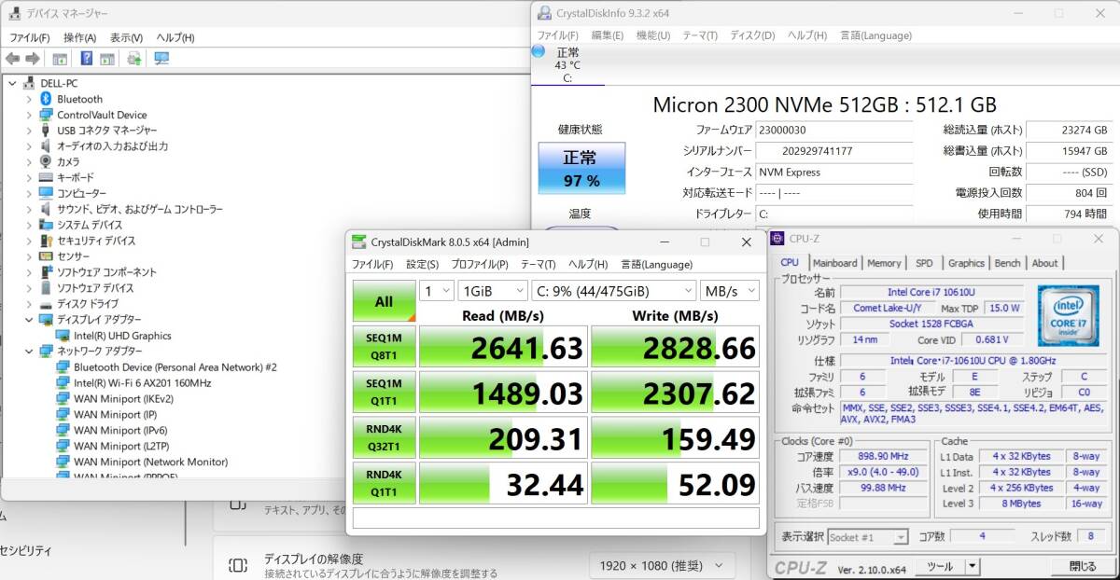Select the 正常 43 °C C: disk entry
The width and height of the screenshot is (1120, 580).
(x=567, y=65)
